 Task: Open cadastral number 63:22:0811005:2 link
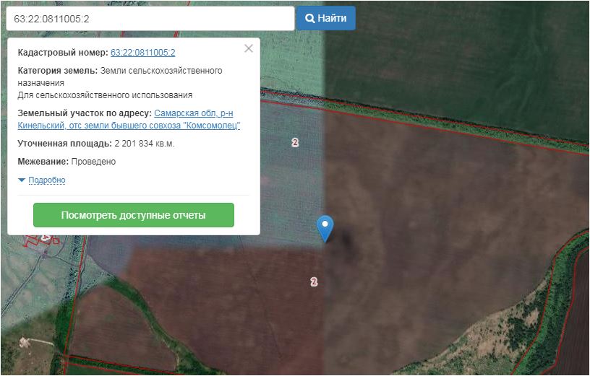pyautogui.click(x=142, y=53)
